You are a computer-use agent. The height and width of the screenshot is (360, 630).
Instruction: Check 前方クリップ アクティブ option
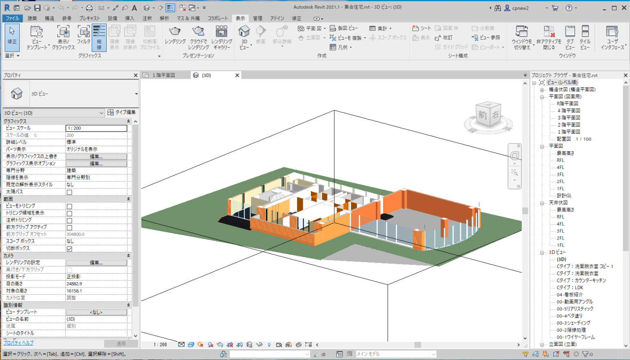click(69, 227)
